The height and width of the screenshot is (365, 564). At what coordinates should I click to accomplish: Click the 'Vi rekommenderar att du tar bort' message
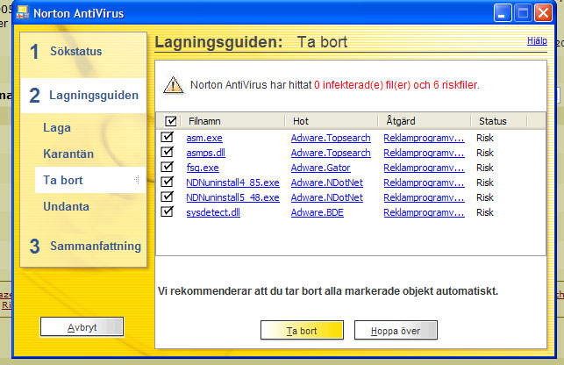point(328,290)
